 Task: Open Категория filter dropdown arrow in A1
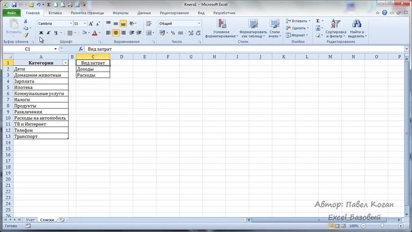click(66, 63)
